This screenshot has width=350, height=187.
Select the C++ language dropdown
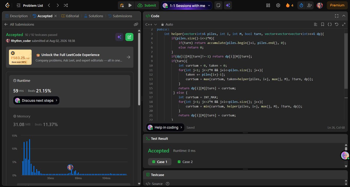pos(151,25)
